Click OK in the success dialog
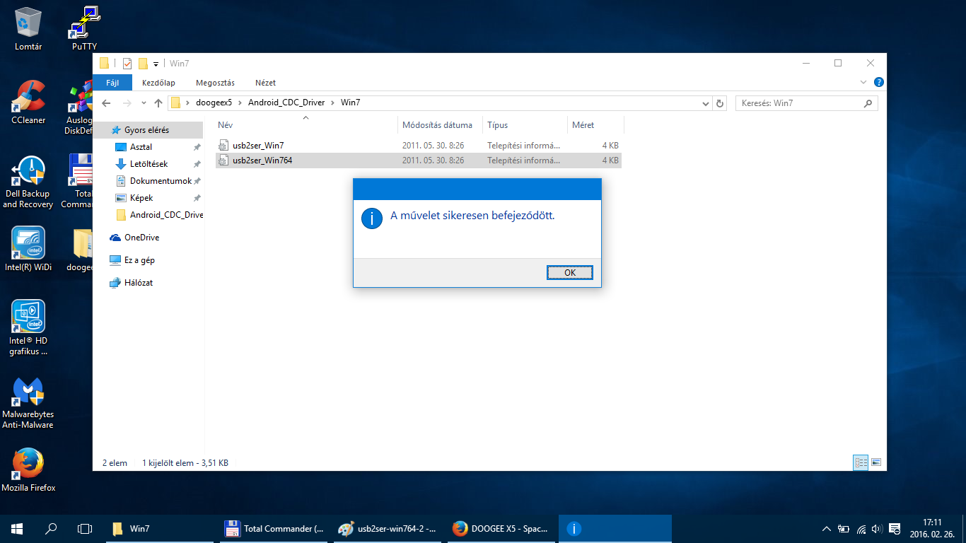Screen dimensions: 966x543 pyautogui.click(x=569, y=273)
